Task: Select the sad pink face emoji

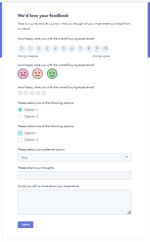Action: 23,74
